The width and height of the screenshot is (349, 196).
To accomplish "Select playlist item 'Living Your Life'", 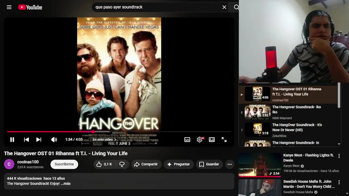I will coord(288,94).
